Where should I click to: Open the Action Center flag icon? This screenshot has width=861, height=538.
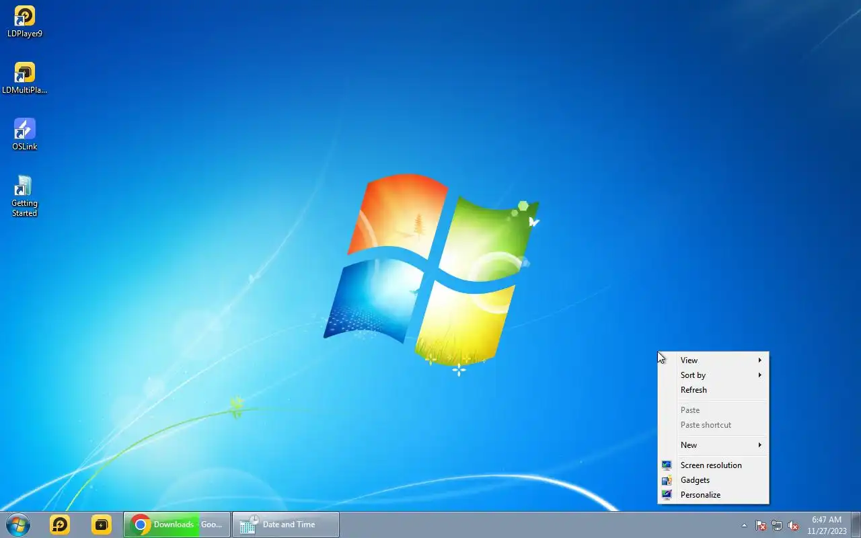coord(761,525)
